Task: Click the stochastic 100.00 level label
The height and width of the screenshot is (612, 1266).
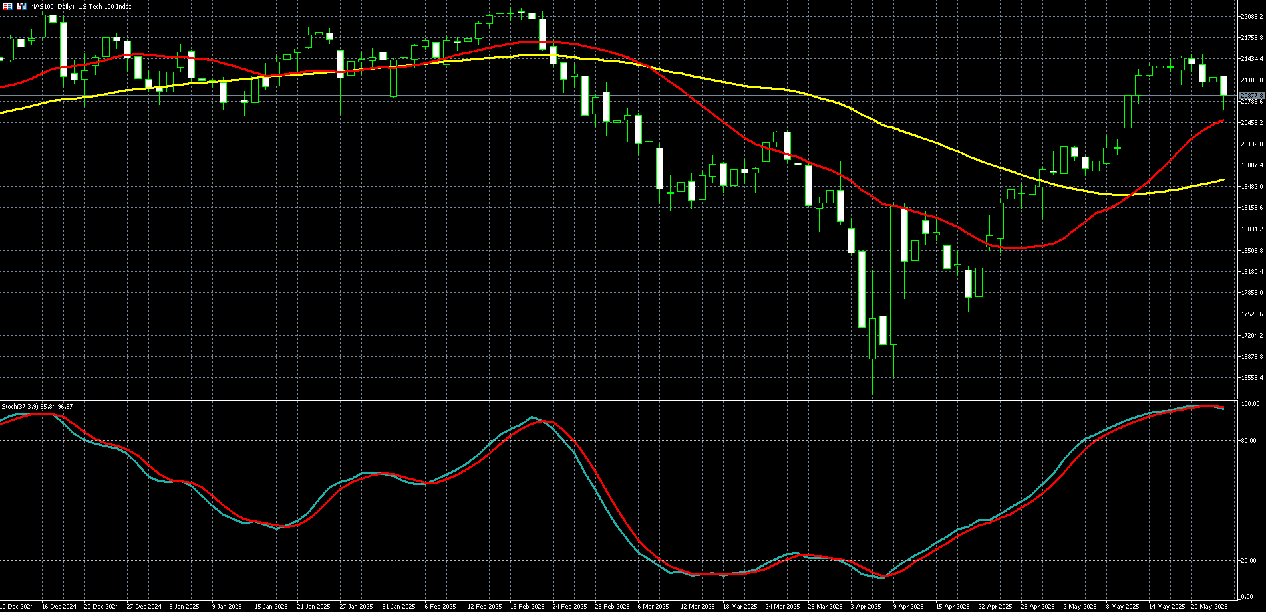Action: click(1250, 404)
